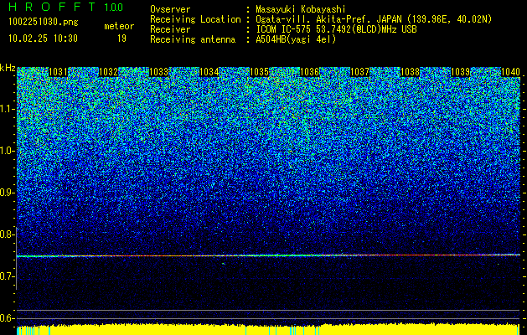
Task: Click the 0.7 frequency axis label
Action: tap(8, 276)
